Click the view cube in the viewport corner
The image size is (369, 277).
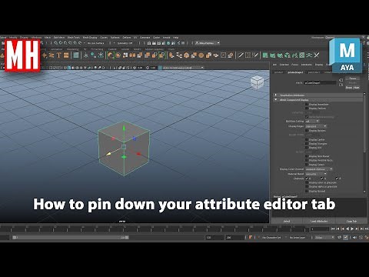[257, 82]
